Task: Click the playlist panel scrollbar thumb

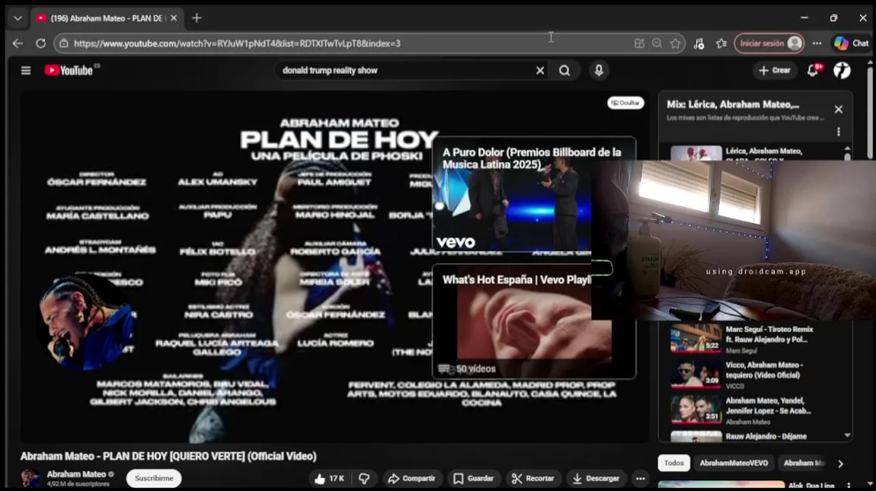Action: (x=847, y=157)
